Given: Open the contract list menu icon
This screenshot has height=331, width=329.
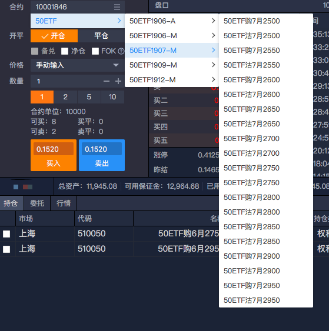Looking at the screenshot, I should [x=117, y=7].
